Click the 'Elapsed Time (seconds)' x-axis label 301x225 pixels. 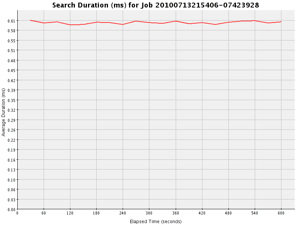(x=156, y=222)
